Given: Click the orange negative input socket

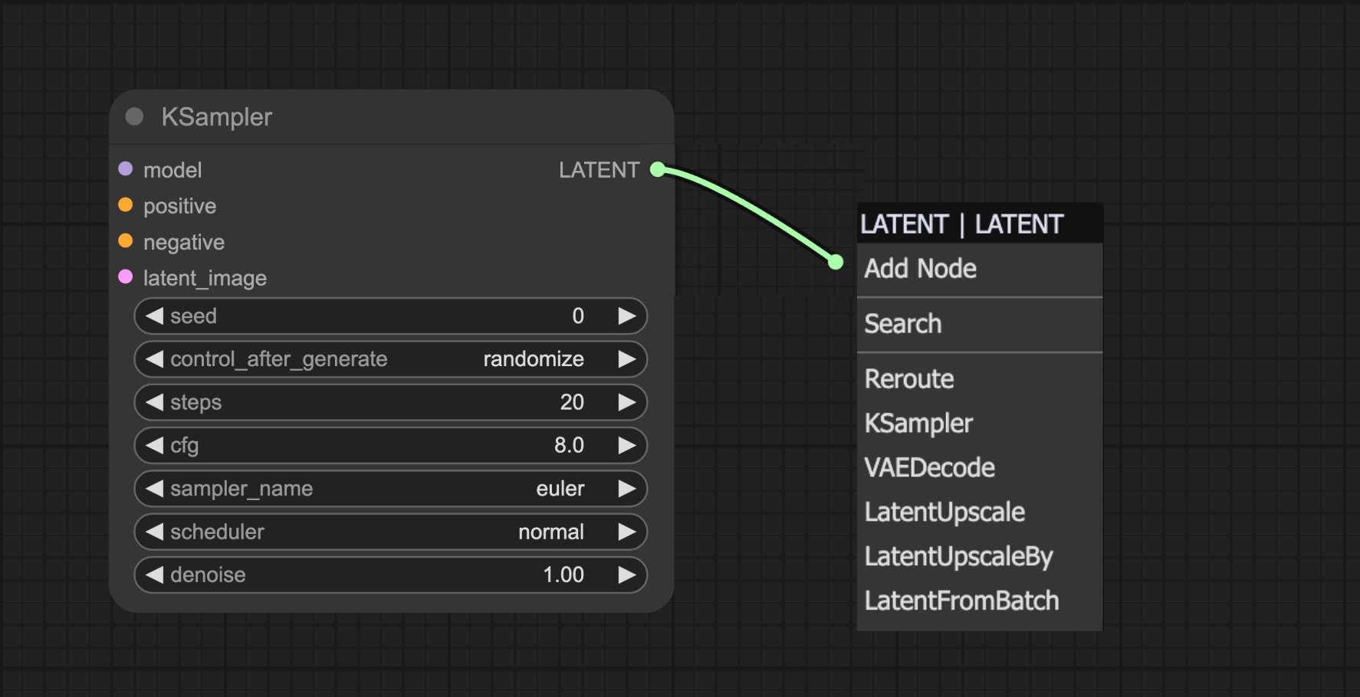Looking at the screenshot, I should point(126,242).
